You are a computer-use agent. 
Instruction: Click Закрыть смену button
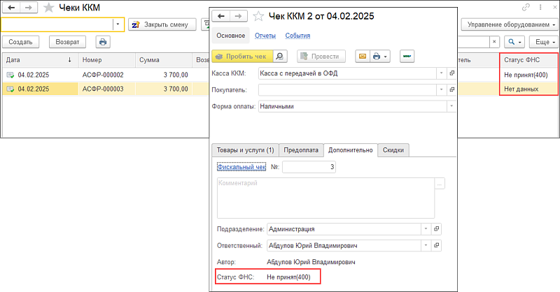pyautogui.click(x=162, y=24)
